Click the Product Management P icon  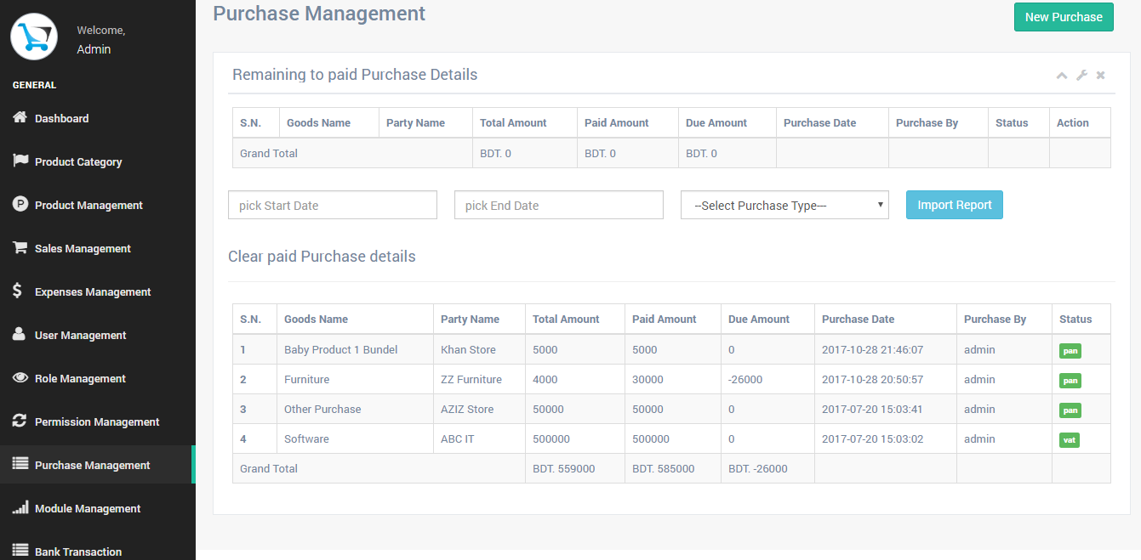(x=20, y=204)
